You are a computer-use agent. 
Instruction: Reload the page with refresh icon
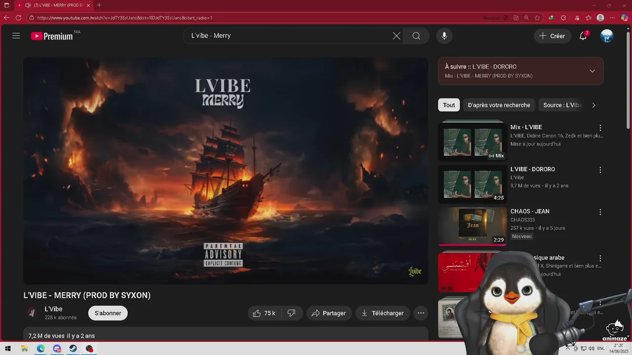[19, 18]
